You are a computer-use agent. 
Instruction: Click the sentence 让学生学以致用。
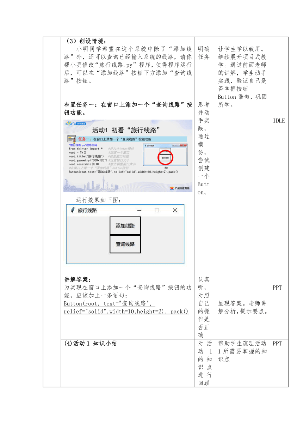(242, 49)
